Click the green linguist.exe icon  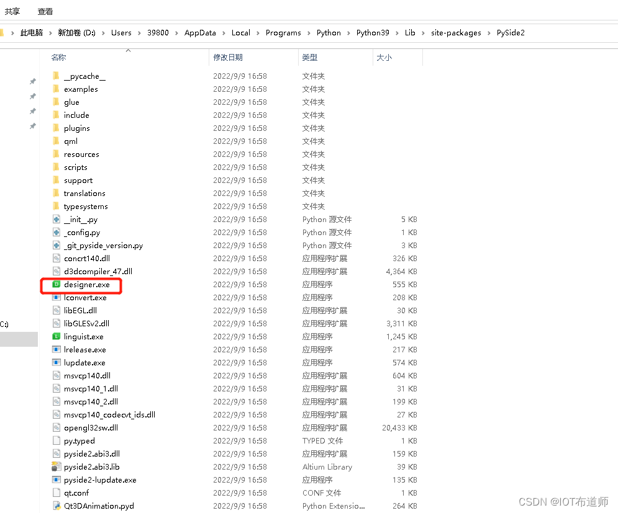[57, 336]
